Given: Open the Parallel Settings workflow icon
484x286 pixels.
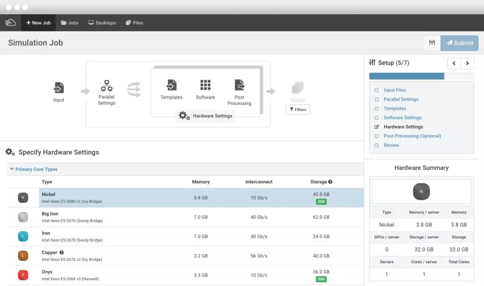Looking at the screenshot, I should (107, 85).
